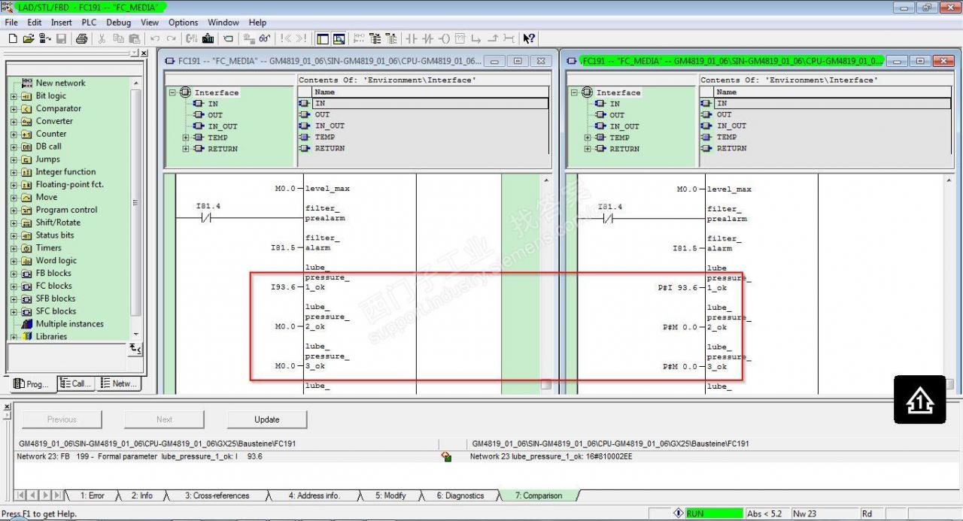
Task: Open the PLC menu
Action: pyautogui.click(x=89, y=23)
